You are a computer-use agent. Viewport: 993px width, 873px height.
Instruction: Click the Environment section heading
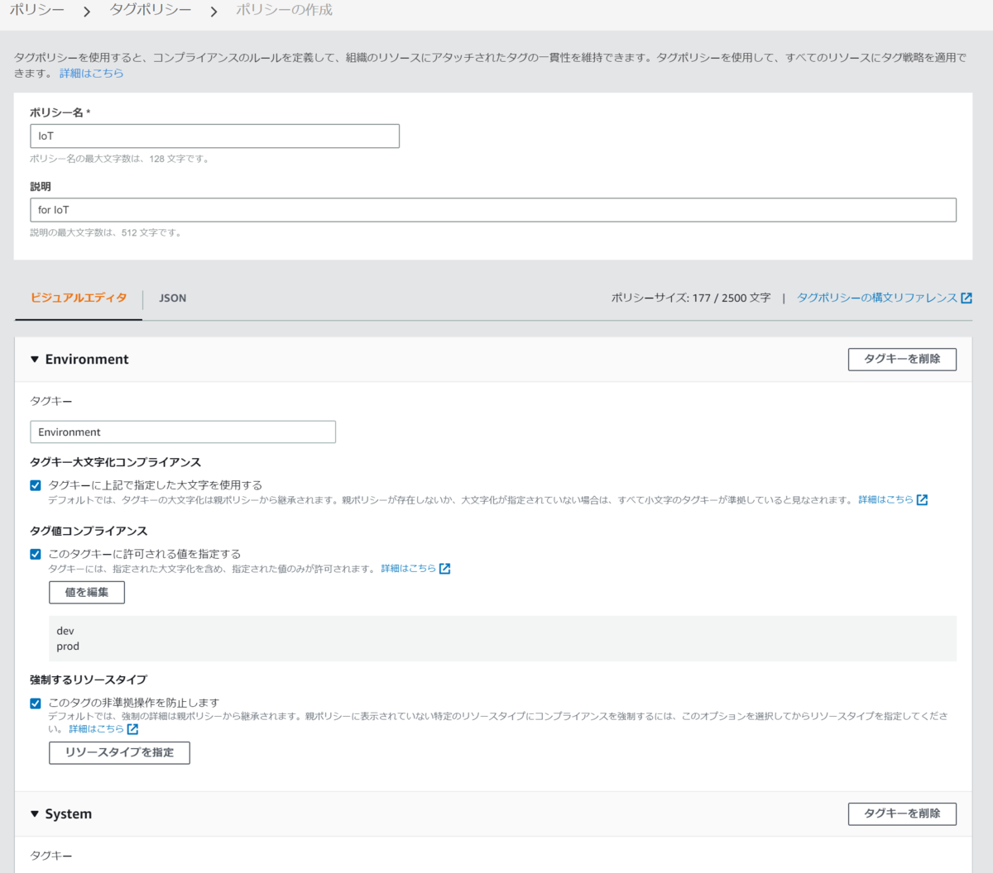(87, 360)
